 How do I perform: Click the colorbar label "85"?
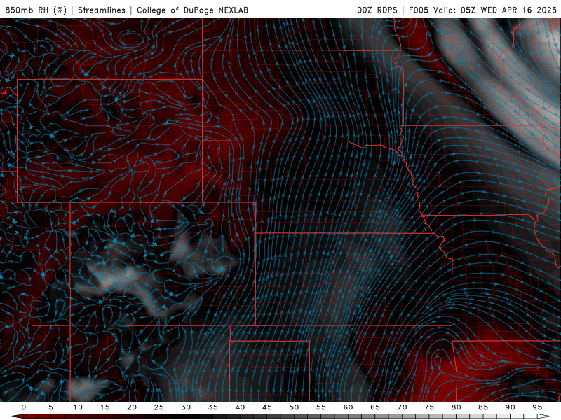click(x=483, y=407)
